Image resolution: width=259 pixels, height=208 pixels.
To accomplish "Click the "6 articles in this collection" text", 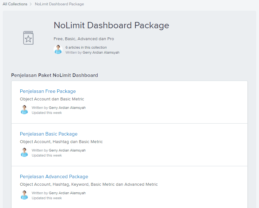I will point(86,47).
